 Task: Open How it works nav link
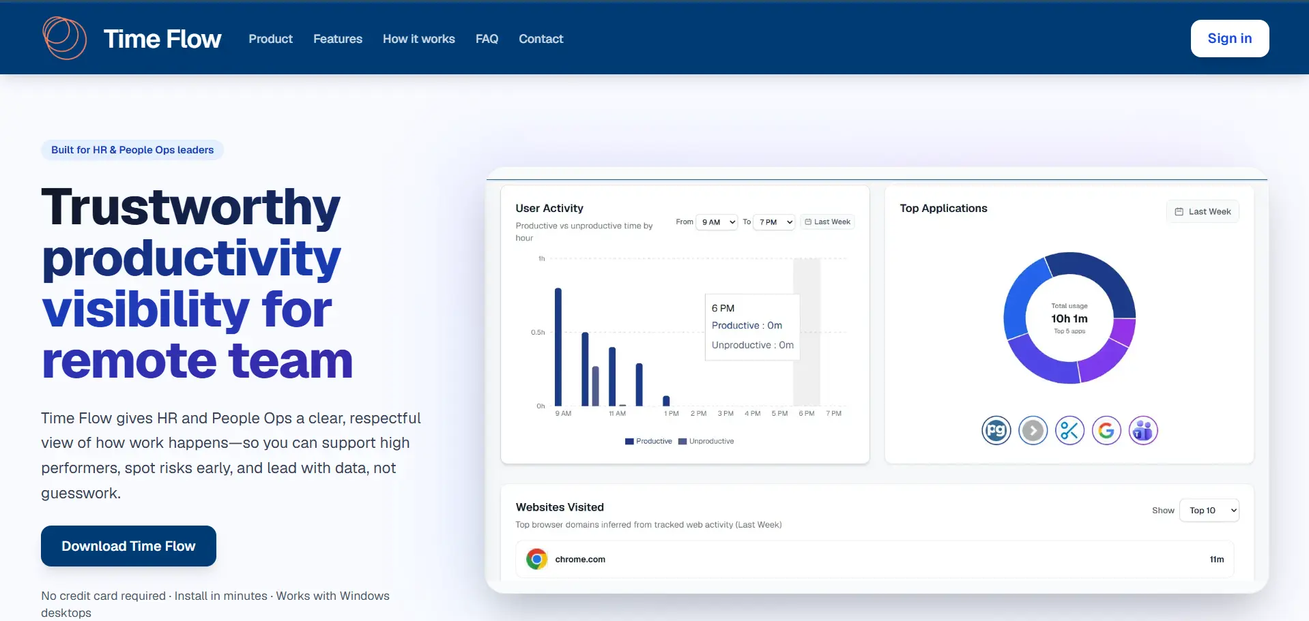point(418,39)
